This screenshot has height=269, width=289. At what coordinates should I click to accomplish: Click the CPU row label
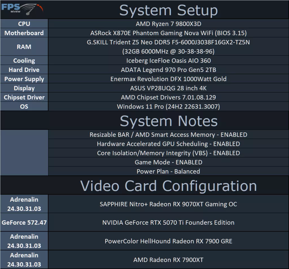(x=24, y=24)
